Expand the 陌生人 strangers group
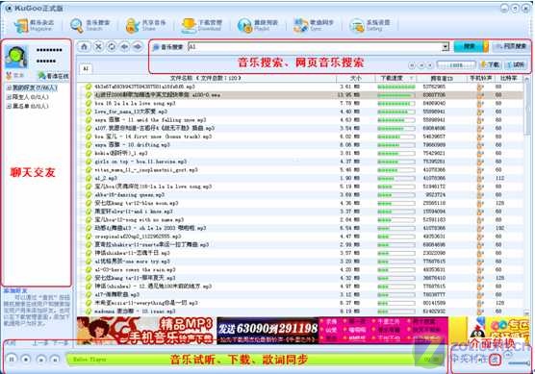 pyautogui.click(x=9, y=97)
